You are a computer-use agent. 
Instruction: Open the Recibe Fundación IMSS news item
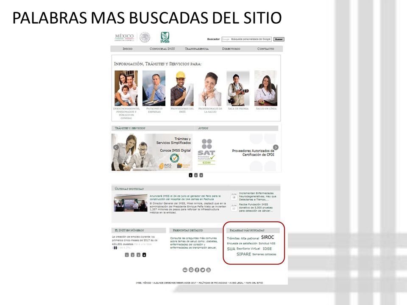(x=256, y=208)
